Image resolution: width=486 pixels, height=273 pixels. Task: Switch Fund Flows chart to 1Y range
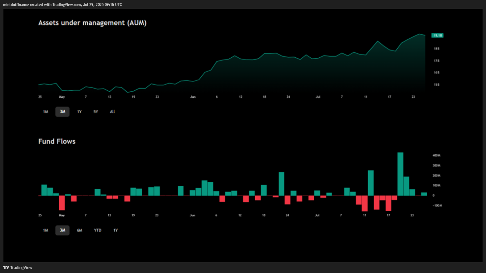coord(115,230)
